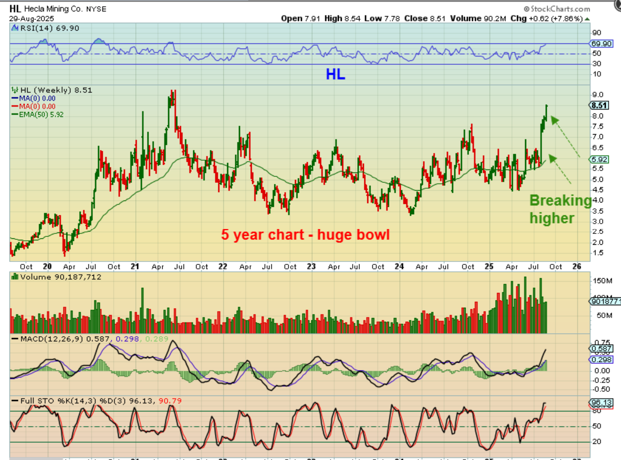Click the HL ticker symbol in the chart header
The height and width of the screenshot is (460, 621).
click(x=15, y=9)
